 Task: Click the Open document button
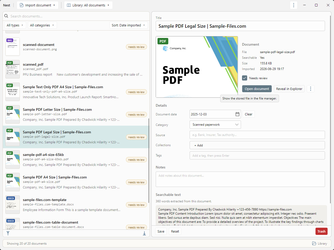tap(257, 89)
